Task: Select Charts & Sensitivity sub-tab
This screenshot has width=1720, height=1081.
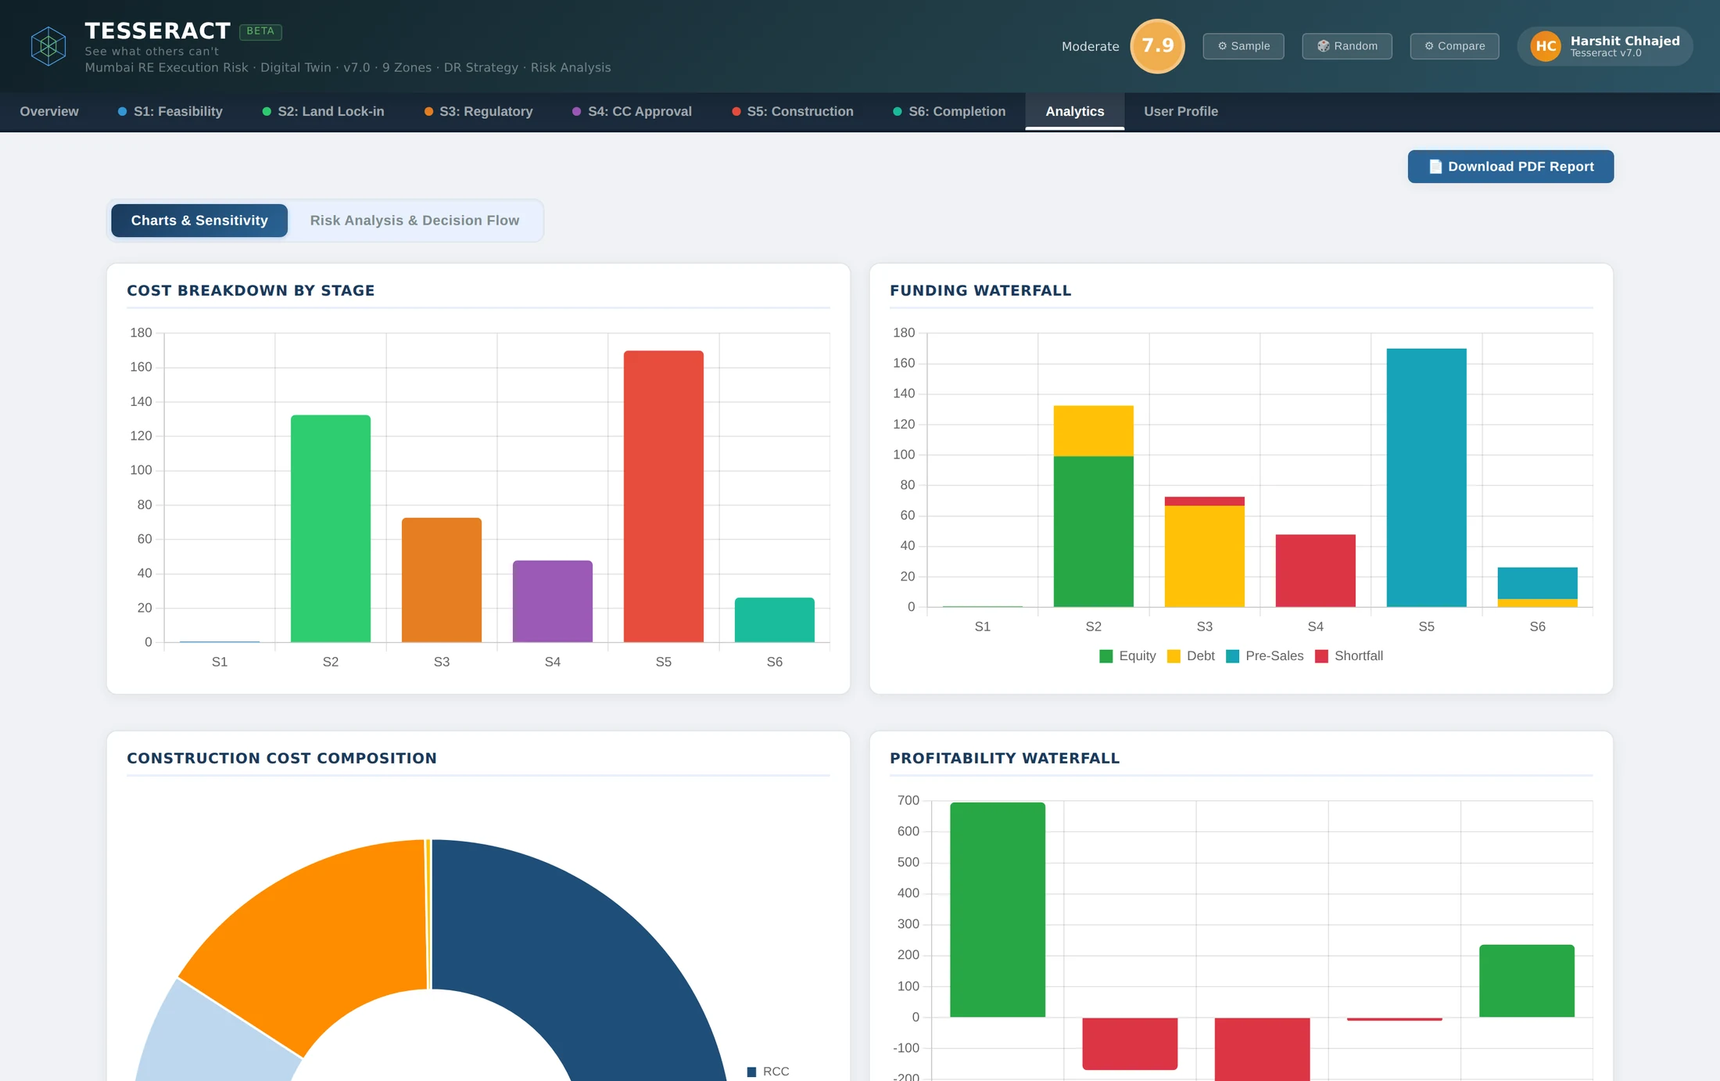Action: (x=199, y=221)
